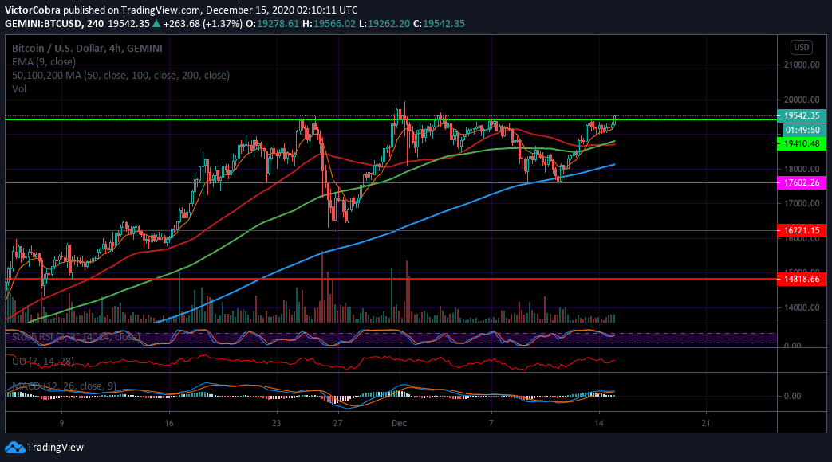Click the USD currency button
The width and height of the screenshot is (832, 462).
pos(801,47)
